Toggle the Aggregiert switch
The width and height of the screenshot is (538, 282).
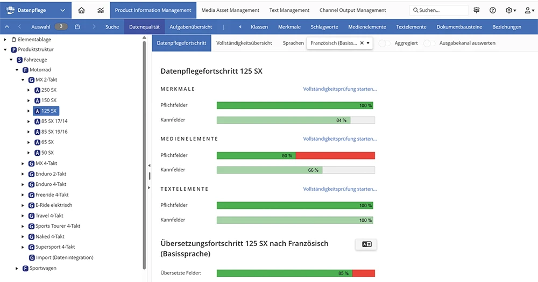pyautogui.click(x=384, y=43)
